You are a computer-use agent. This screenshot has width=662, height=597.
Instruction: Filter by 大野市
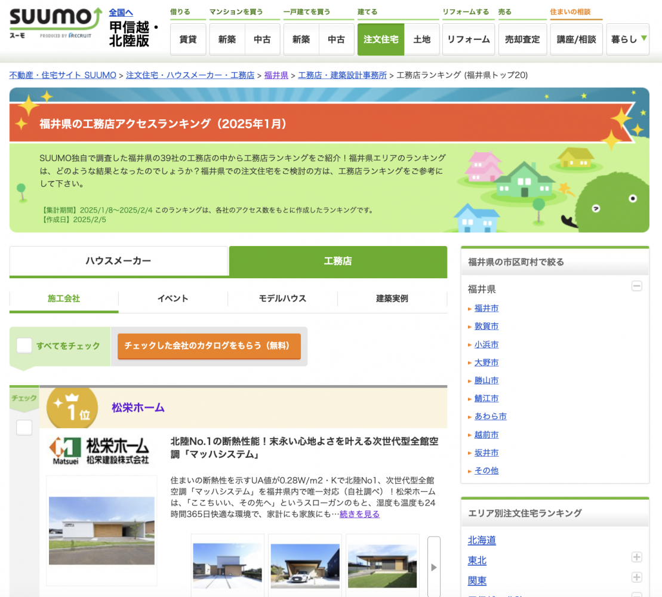click(486, 362)
